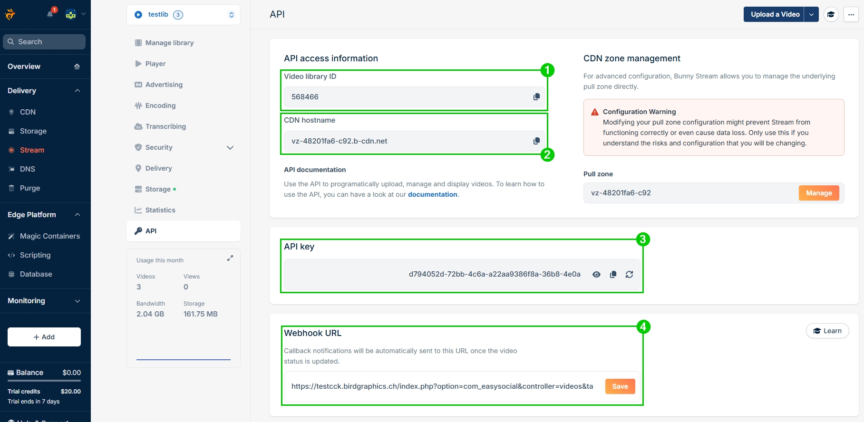Open the three-dot more options menu
This screenshot has width=864, height=422.
pos(851,15)
